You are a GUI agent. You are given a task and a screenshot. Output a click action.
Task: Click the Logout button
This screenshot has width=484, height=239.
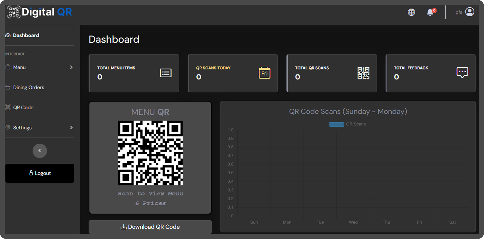click(40, 173)
